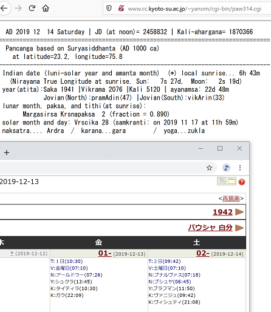The width and height of the screenshot is (271, 312).
Task: Click the asterisk link before 2019-12-12
Action: [12, 254]
